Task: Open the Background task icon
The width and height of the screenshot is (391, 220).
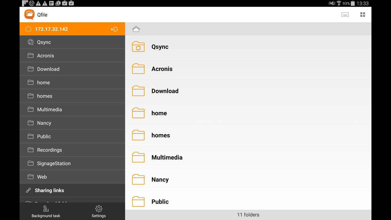Action: click(x=46, y=209)
